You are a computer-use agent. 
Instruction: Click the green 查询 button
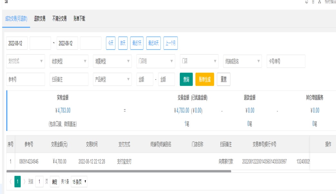pos(186,80)
